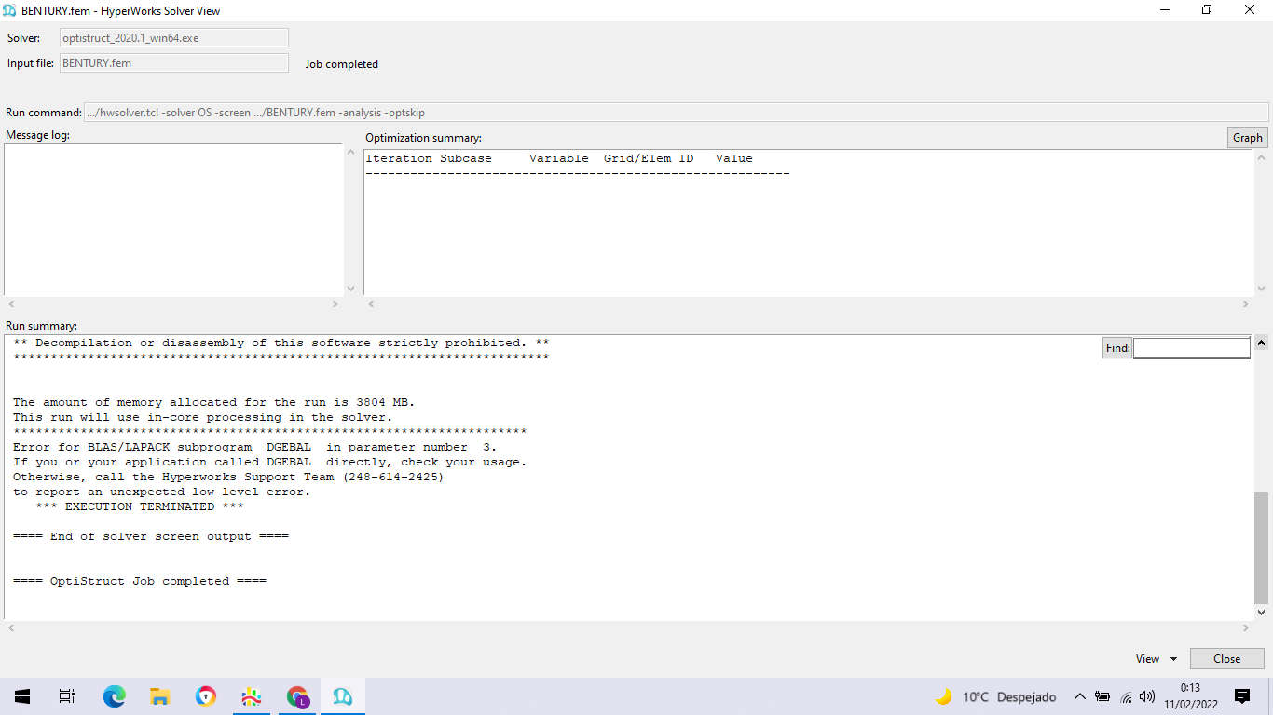Click the Close button at the bottom right
This screenshot has height=715, width=1273.
click(1226, 658)
